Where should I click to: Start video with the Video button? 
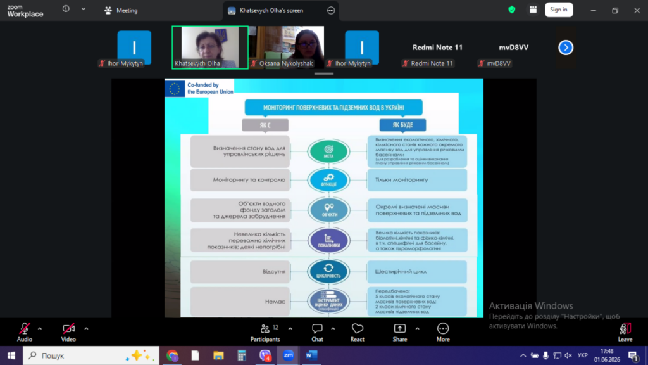tap(68, 332)
